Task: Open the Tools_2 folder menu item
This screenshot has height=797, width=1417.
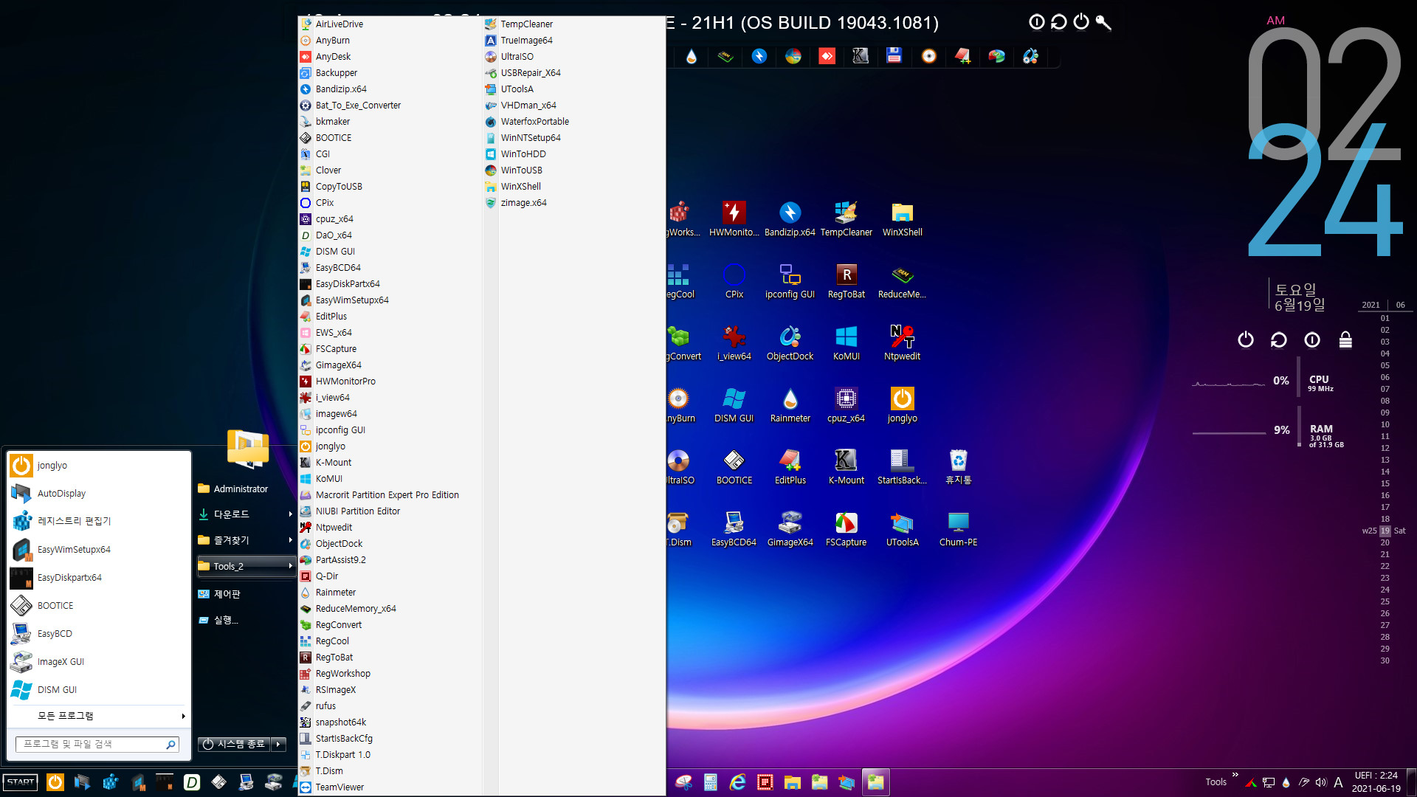Action: pos(246,566)
